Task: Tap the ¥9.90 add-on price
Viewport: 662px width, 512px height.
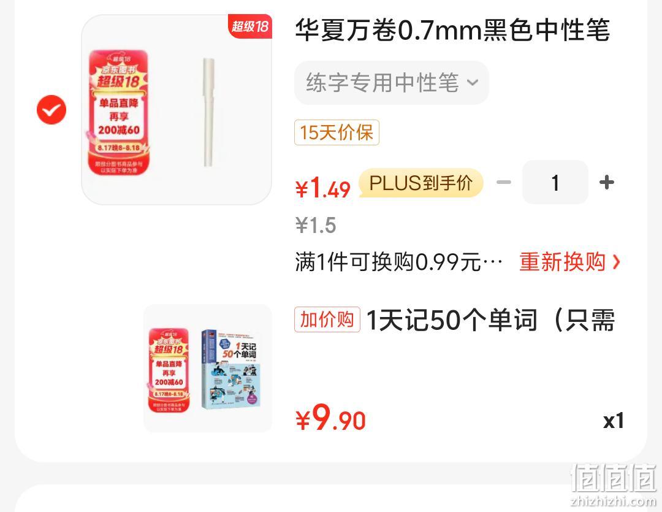Action: [x=330, y=418]
